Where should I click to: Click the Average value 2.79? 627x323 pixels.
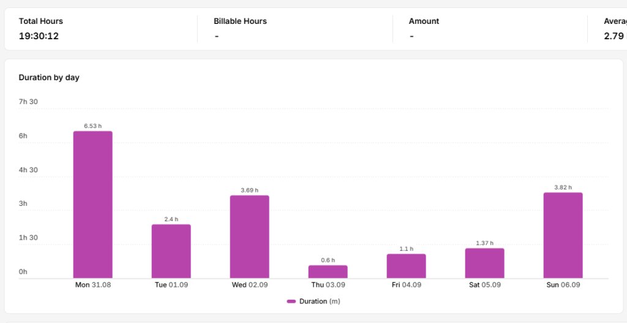615,36
